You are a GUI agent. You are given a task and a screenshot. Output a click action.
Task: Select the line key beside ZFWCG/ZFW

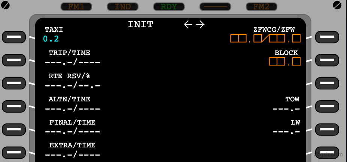tap(327, 37)
